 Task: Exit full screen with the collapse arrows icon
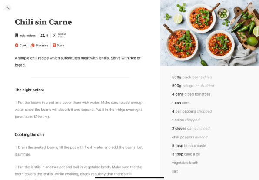pos(8,8)
